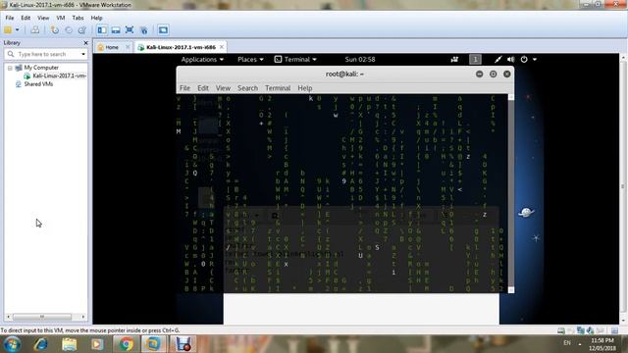Click the Kali volume speaker icon
This screenshot has width=628, height=353.
click(510, 59)
